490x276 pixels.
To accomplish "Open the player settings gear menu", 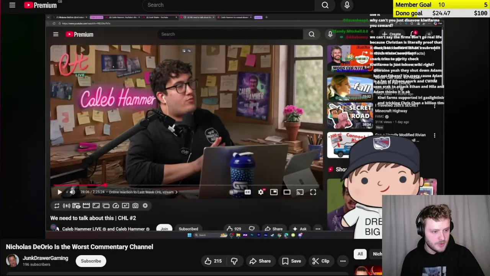I will (261, 192).
